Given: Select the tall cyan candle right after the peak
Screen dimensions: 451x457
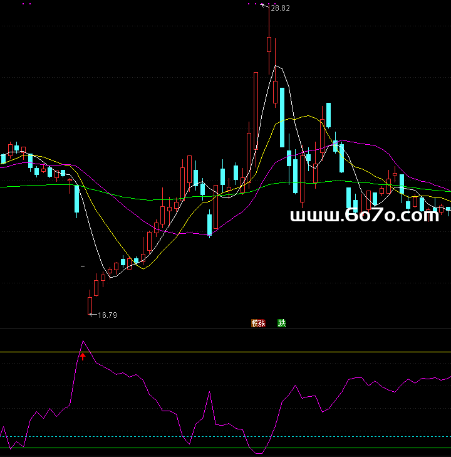Looking at the screenshot, I should tap(283, 103).
